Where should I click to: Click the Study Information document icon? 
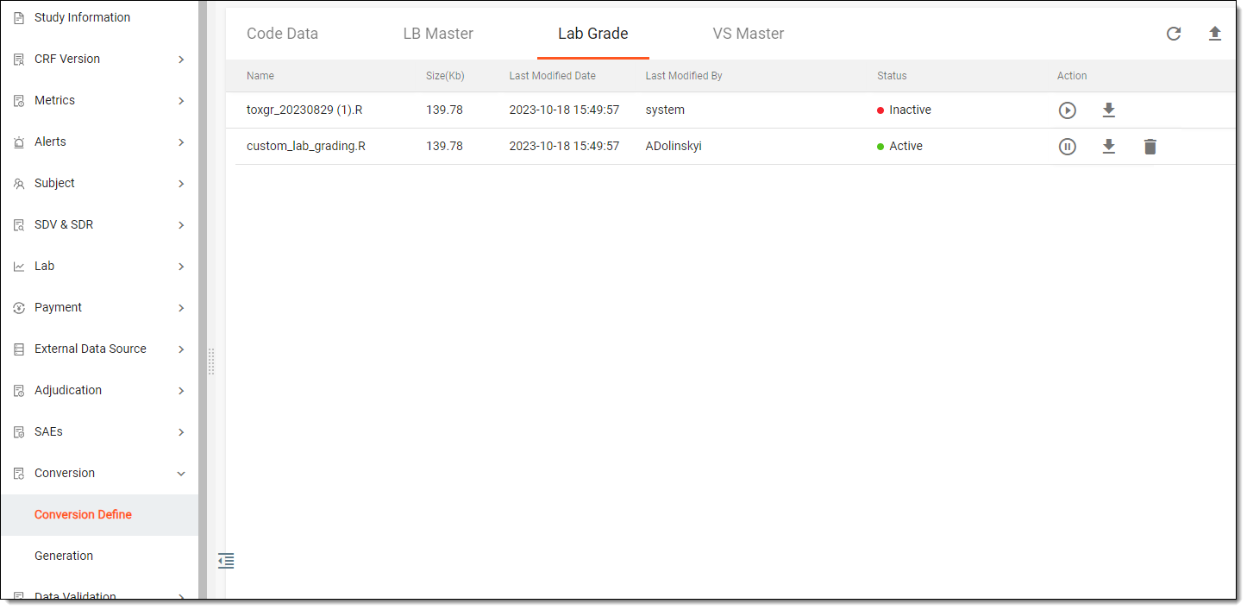tap(19, 18)
